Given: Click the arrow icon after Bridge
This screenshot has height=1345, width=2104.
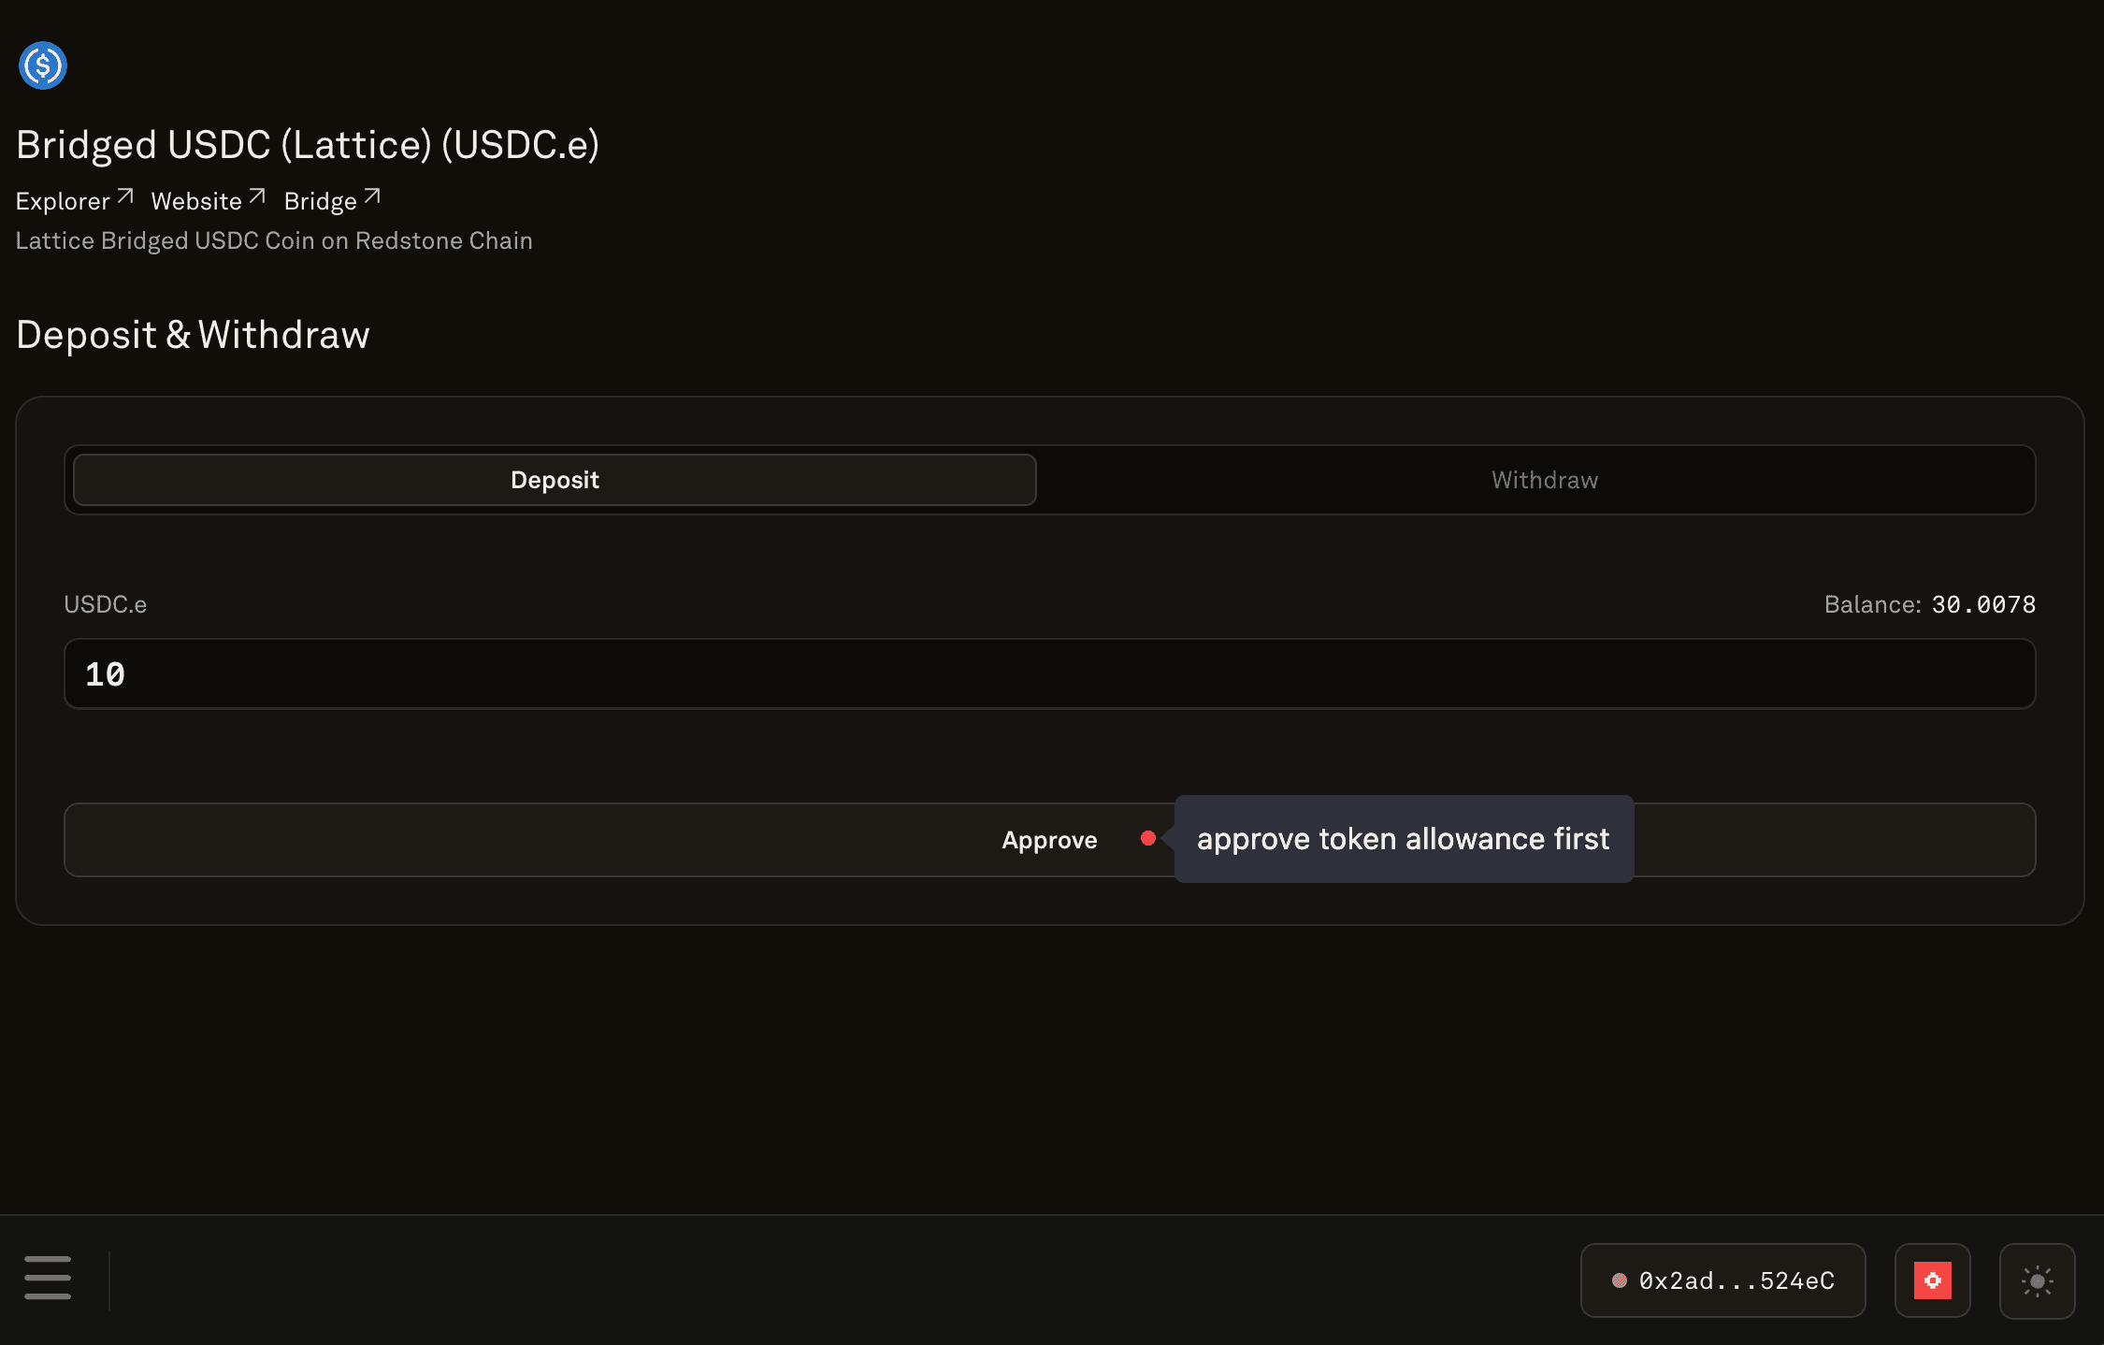Looking at the screenshot, I should (x=372, y=196).
